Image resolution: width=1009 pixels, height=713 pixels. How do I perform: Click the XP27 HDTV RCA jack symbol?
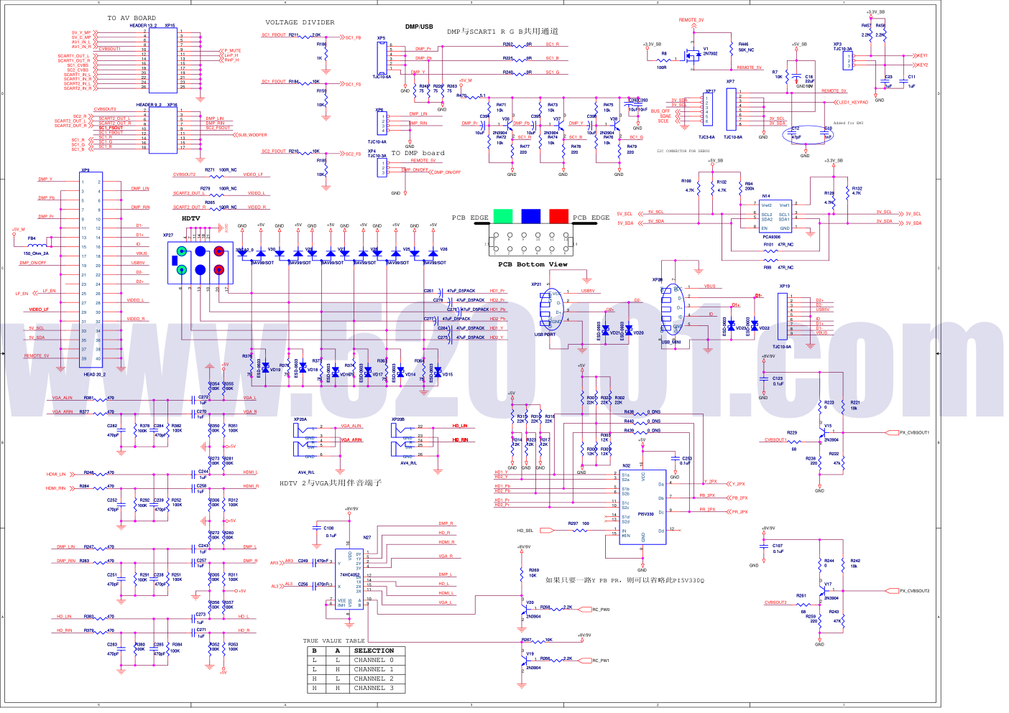(200, 262)
